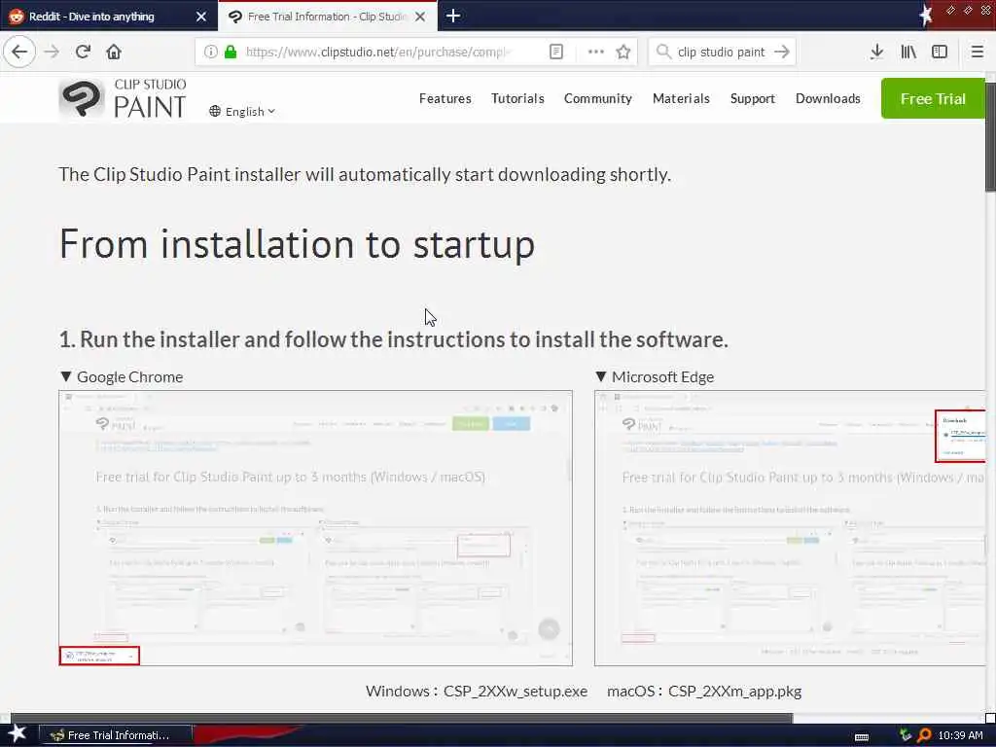Click the From installation to startup heading
This screenshot has height=747, width=996.
click(298, 244)
